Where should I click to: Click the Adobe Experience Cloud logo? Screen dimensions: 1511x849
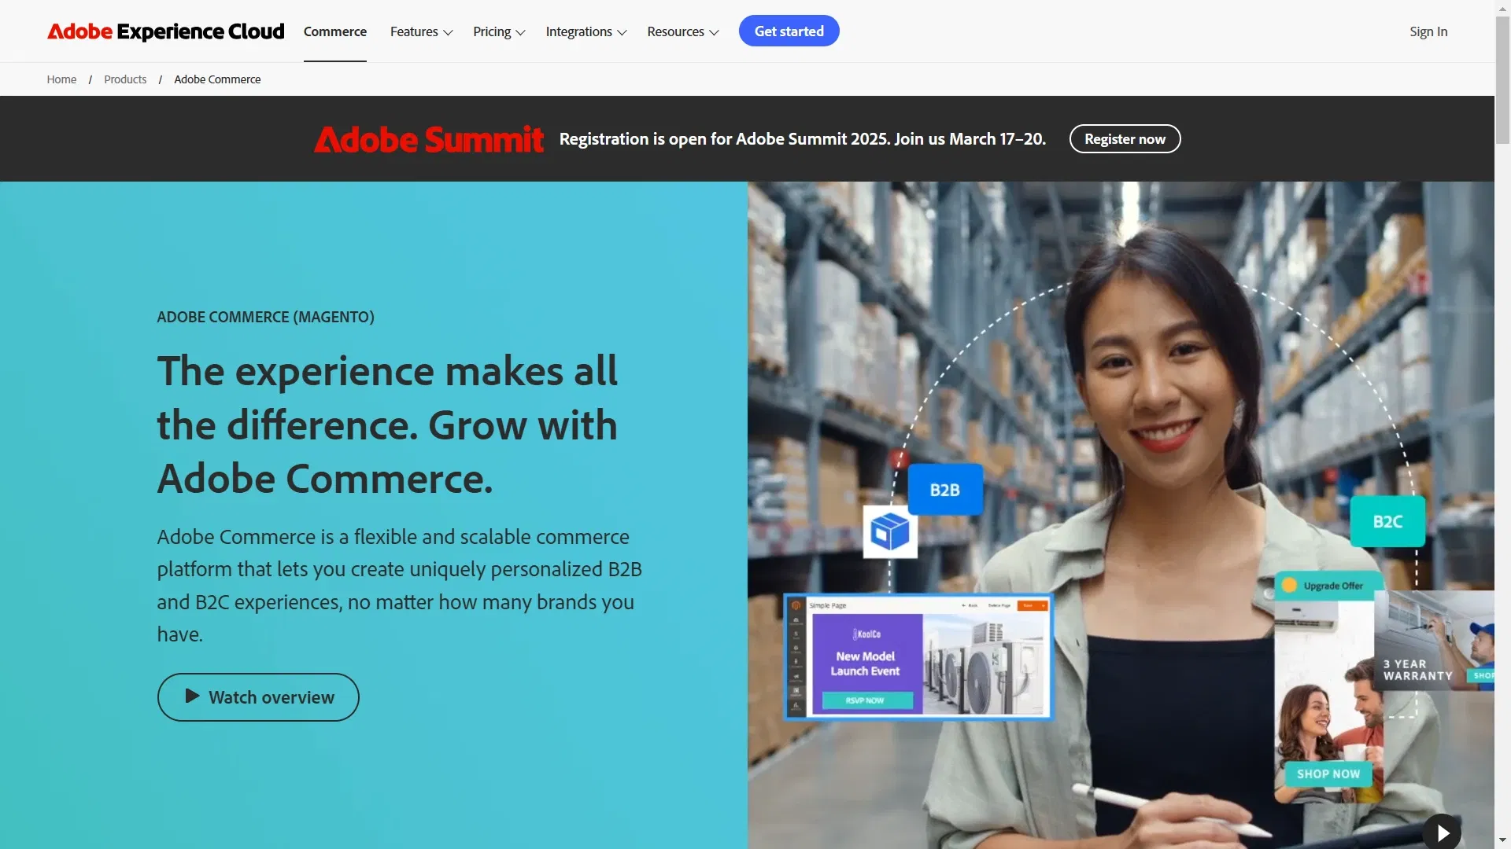pos(165,31)
